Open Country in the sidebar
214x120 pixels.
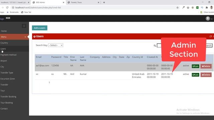[4, 43]
